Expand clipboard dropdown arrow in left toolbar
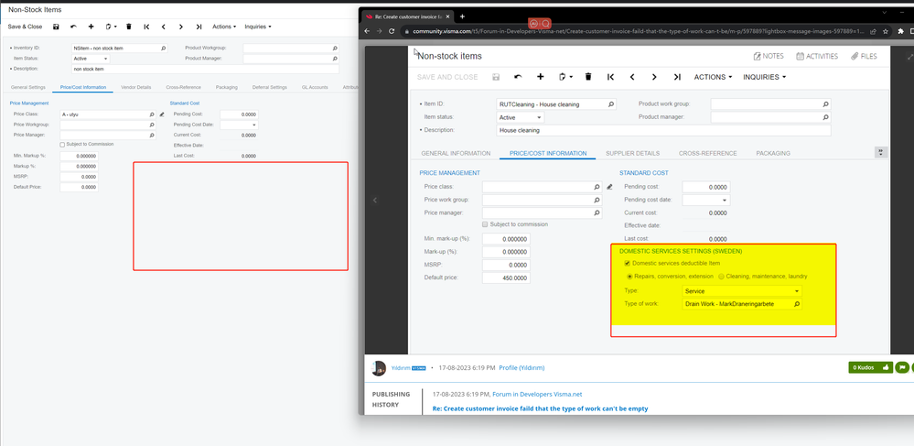Image resolution: width=914 pixels, height=446 pixels. [x=115, y=27]
